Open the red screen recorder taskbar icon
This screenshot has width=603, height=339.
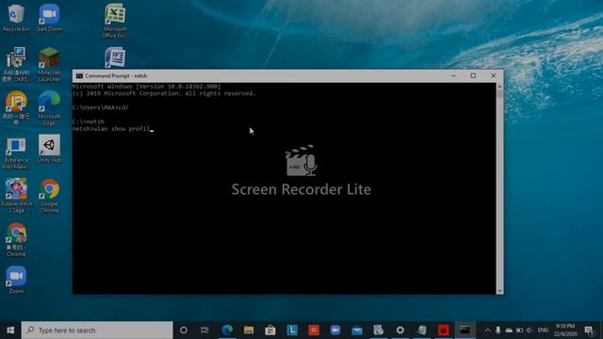[x=444, y=331]
